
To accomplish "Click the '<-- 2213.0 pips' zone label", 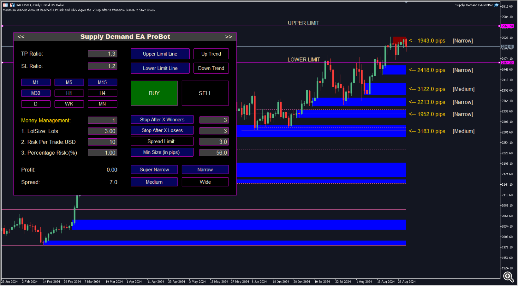I will pyautogui.click(x=427, y=102).
